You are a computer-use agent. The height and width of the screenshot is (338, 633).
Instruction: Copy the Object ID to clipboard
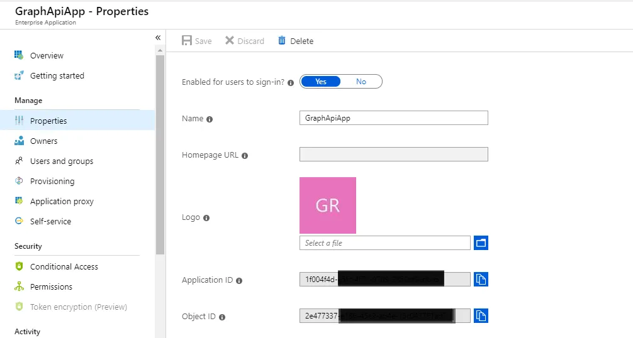(481, 316)
